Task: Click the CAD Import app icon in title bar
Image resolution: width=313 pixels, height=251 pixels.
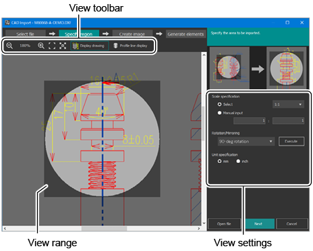Action: [7, 22]
